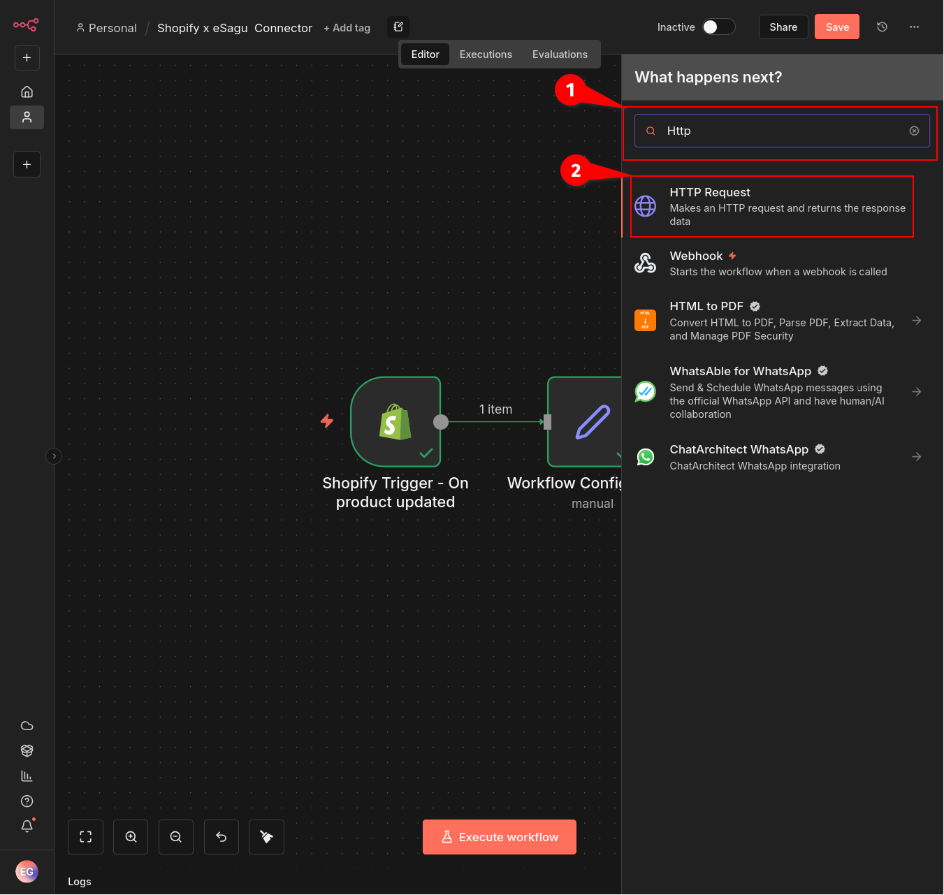
Task: Switch to the Editor tab
Action: tap(425, 54)
